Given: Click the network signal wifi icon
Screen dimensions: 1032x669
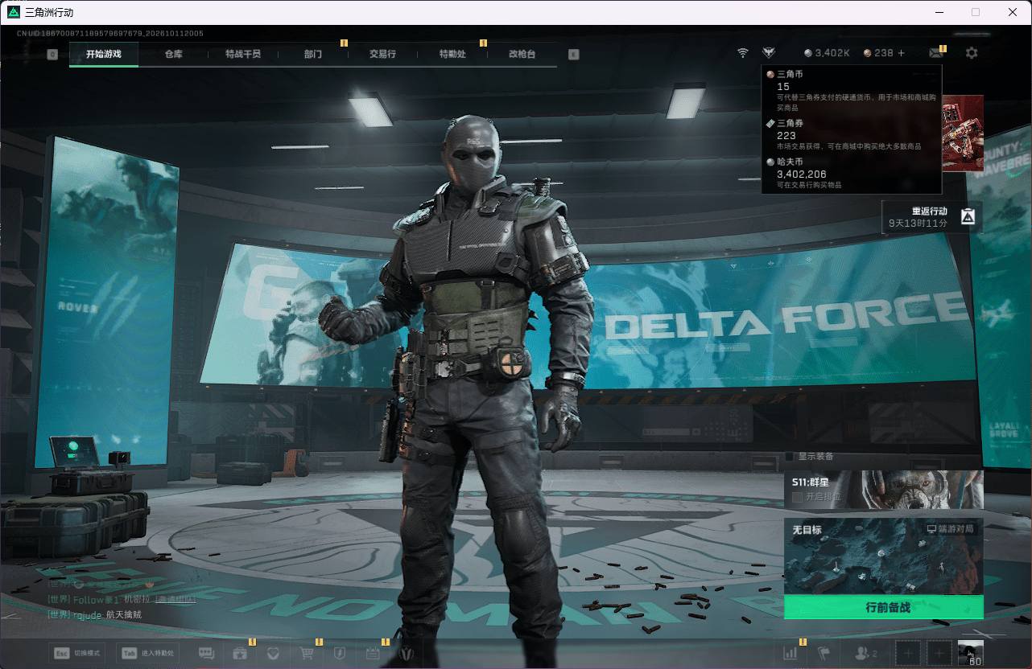Looking at the screenshot, I should point(742,53).
